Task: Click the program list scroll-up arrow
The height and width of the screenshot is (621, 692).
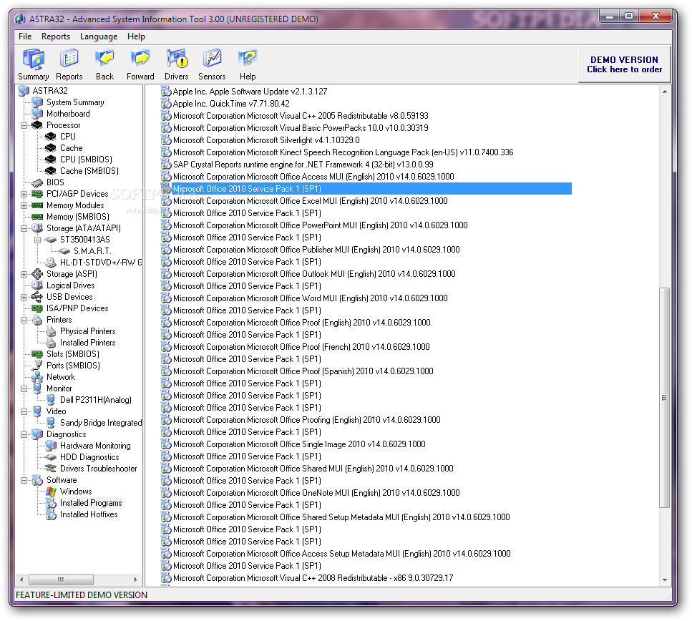Action: (664, 92)
